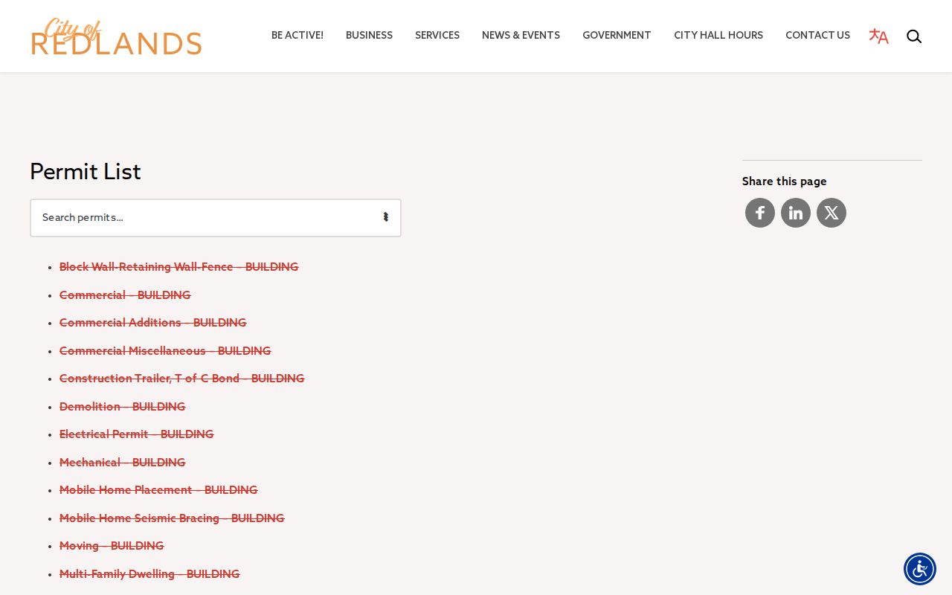Open Mechanical – BUILDING permit link
The image size is (952, 595).
[123, 463]
